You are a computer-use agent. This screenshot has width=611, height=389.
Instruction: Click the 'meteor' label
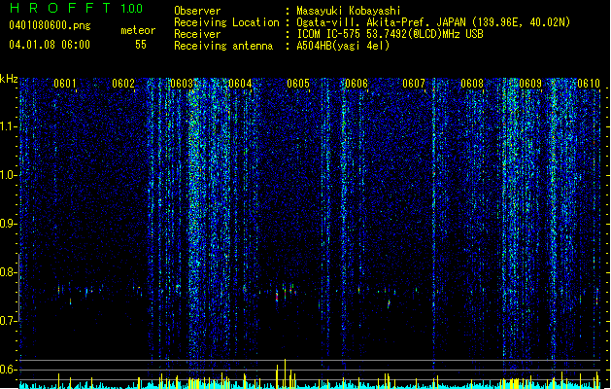coord(138,30)
